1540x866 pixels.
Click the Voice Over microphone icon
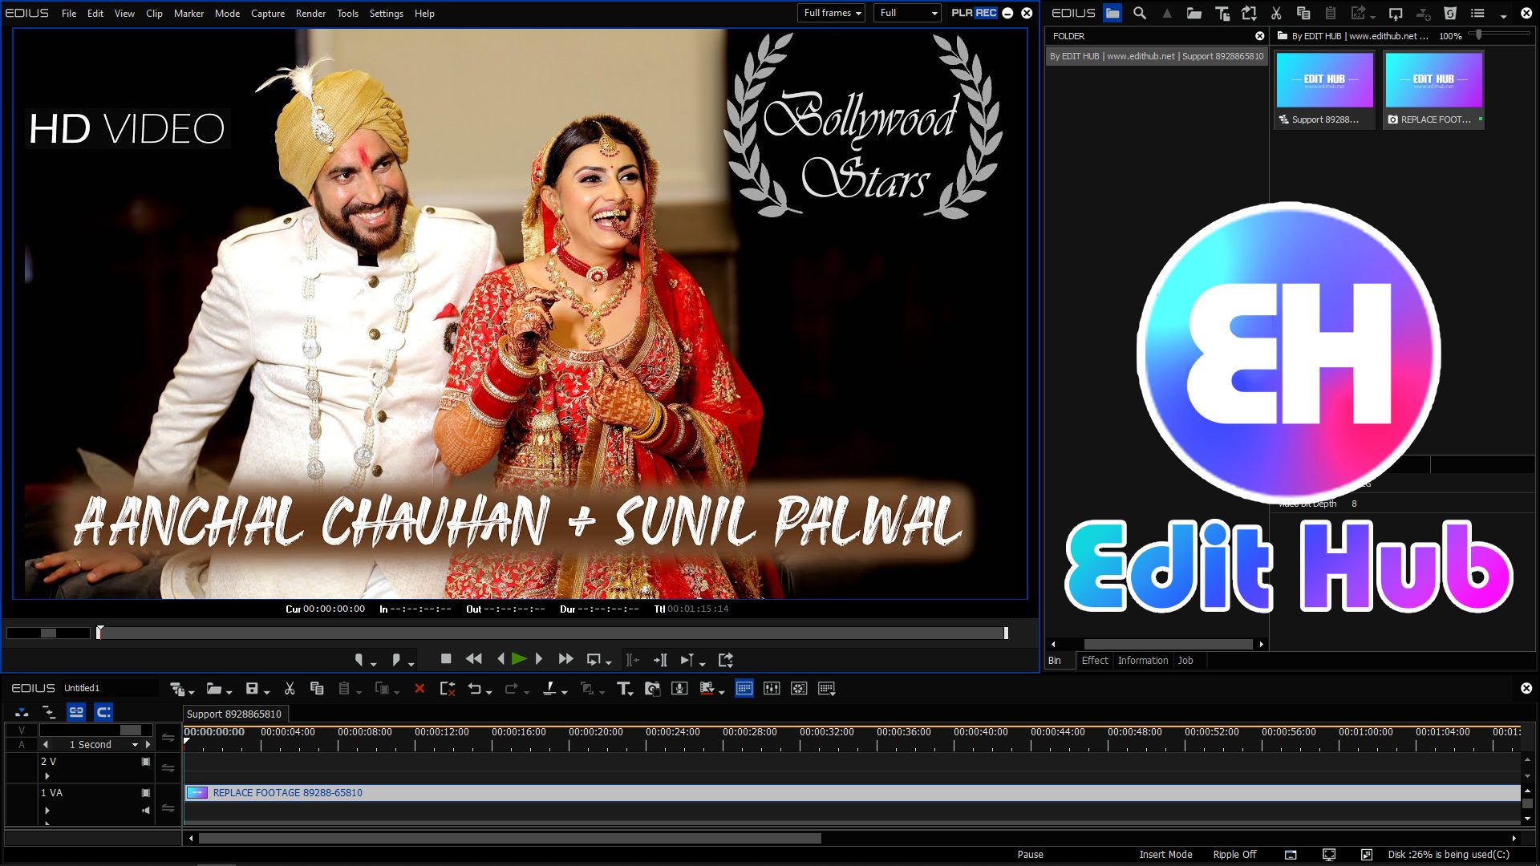pyautogui.click(x=679, y=689)
